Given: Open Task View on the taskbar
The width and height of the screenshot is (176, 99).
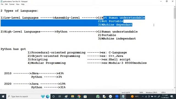Looking at the screenshot, I should click(x=60, y=97).
